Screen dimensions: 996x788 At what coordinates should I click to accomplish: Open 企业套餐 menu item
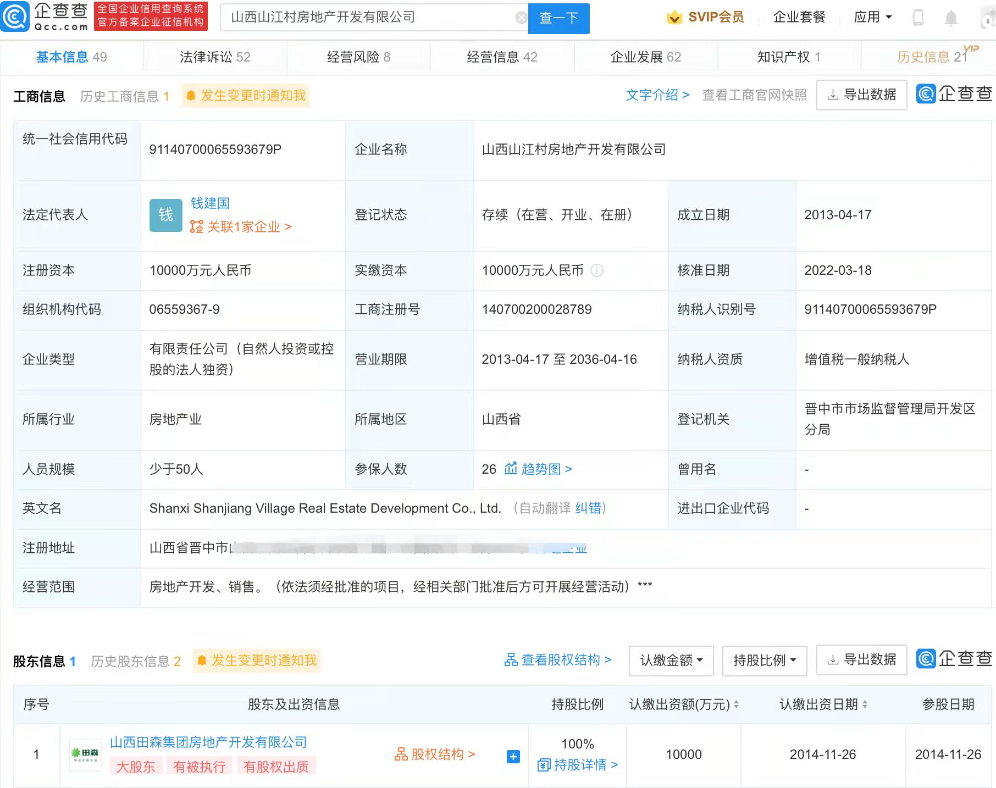[799, 18]
